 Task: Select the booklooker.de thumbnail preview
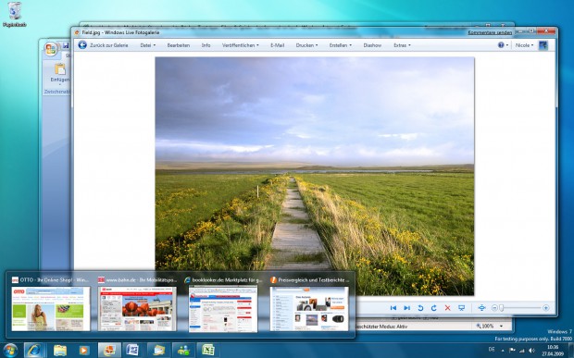[223, 309]
